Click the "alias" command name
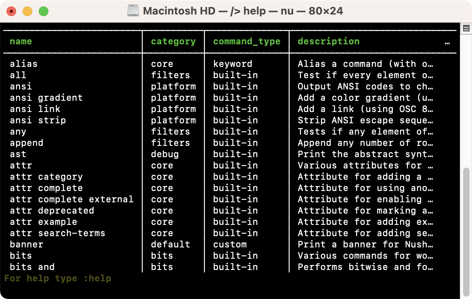This screenshot has width=472, height=299. tap(23, 64)
